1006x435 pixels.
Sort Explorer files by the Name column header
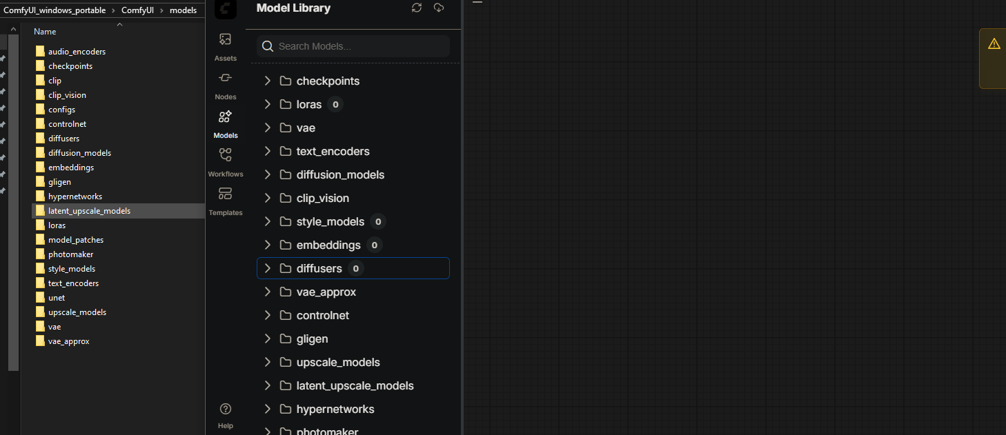(45, 32)
